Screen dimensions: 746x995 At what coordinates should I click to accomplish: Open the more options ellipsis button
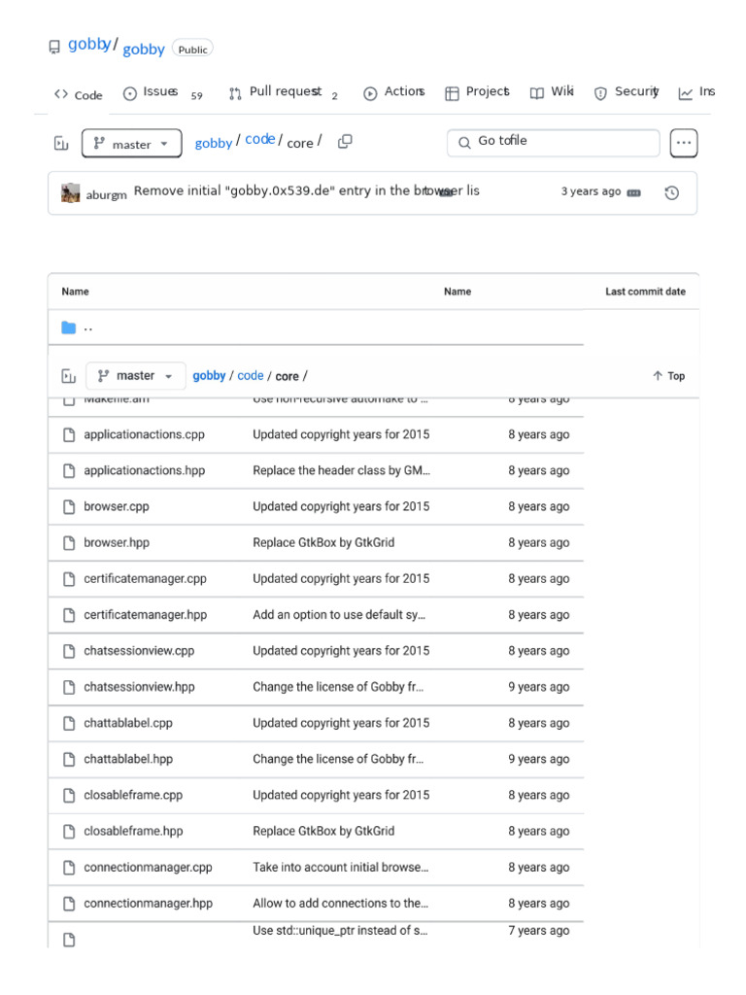click(x=684, y=143)
